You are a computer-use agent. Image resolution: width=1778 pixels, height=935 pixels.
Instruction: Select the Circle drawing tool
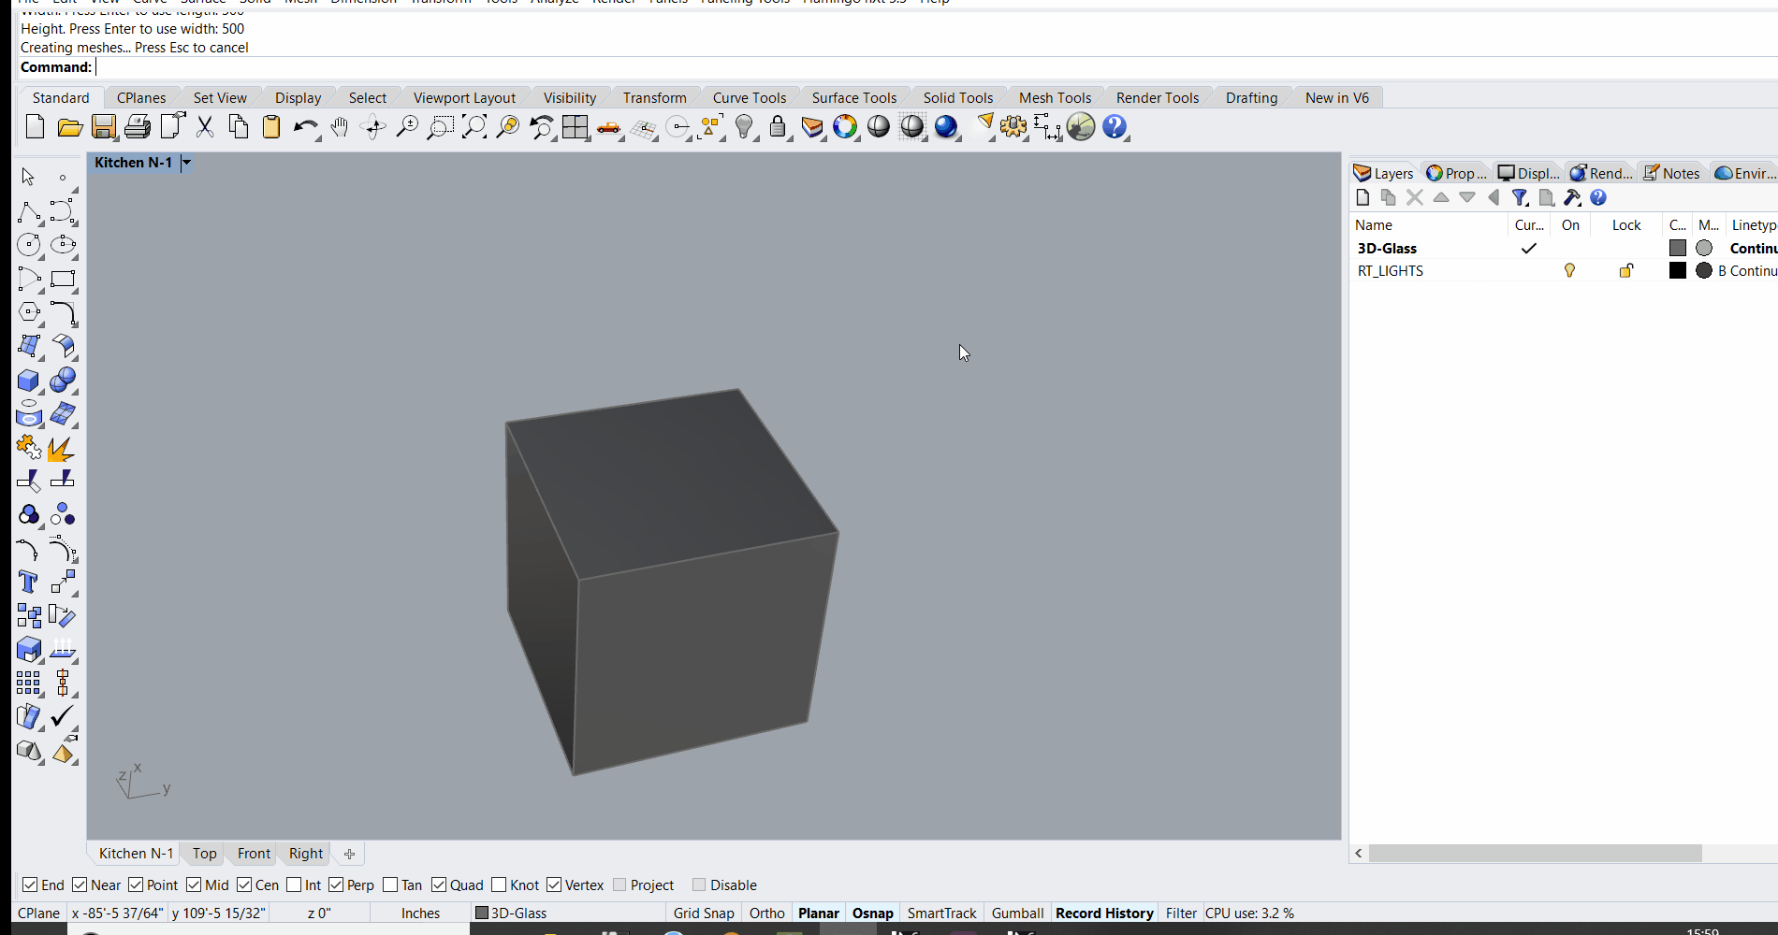click(29, 245)
